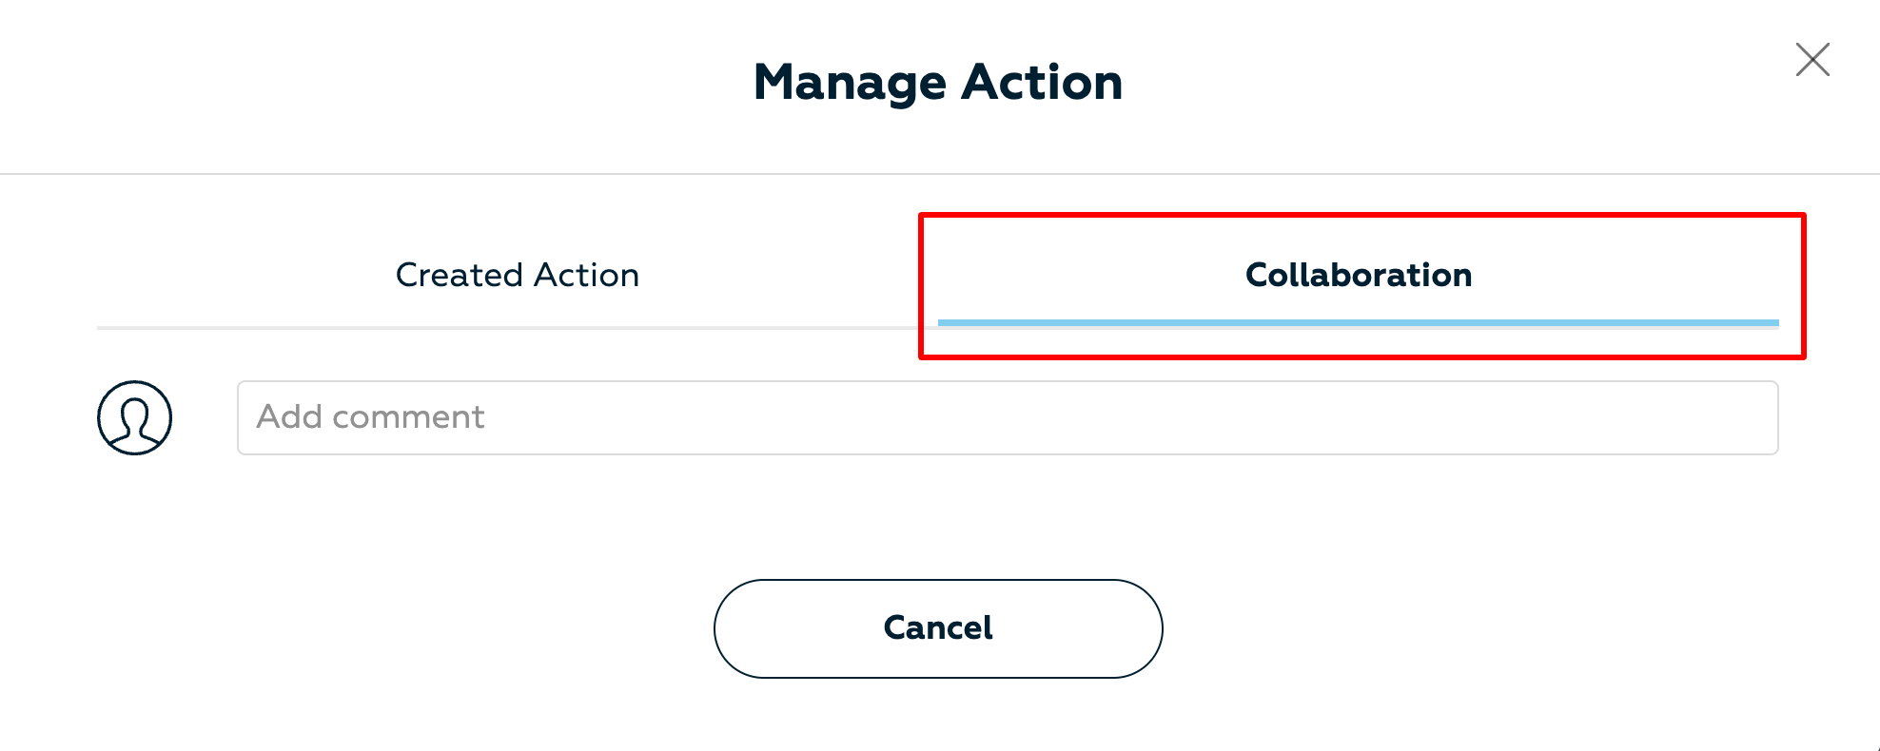Place cursor in Add comment box

1008,417
